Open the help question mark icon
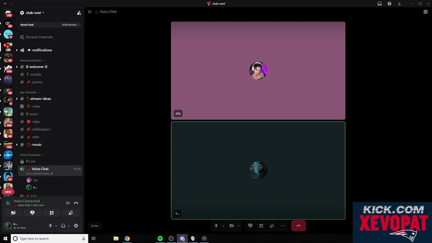Screen dimensions: 432x243 (389, 4)
